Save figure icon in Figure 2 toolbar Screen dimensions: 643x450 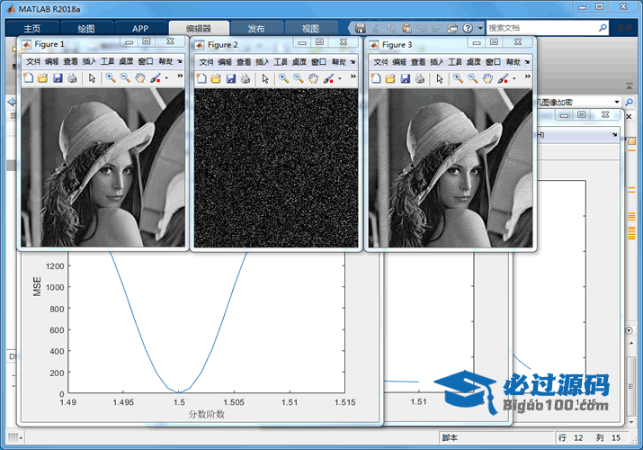click(x=231, y=78)
